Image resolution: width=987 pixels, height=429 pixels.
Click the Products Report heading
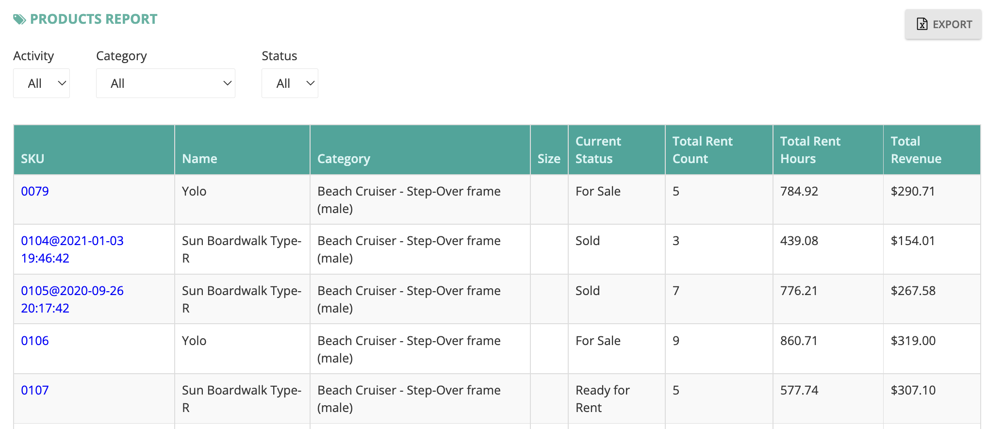(x=94, y=19)
